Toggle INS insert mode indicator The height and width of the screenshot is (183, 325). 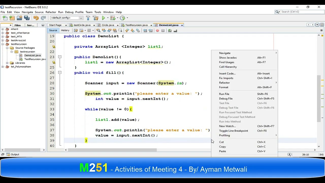point(321,155)
